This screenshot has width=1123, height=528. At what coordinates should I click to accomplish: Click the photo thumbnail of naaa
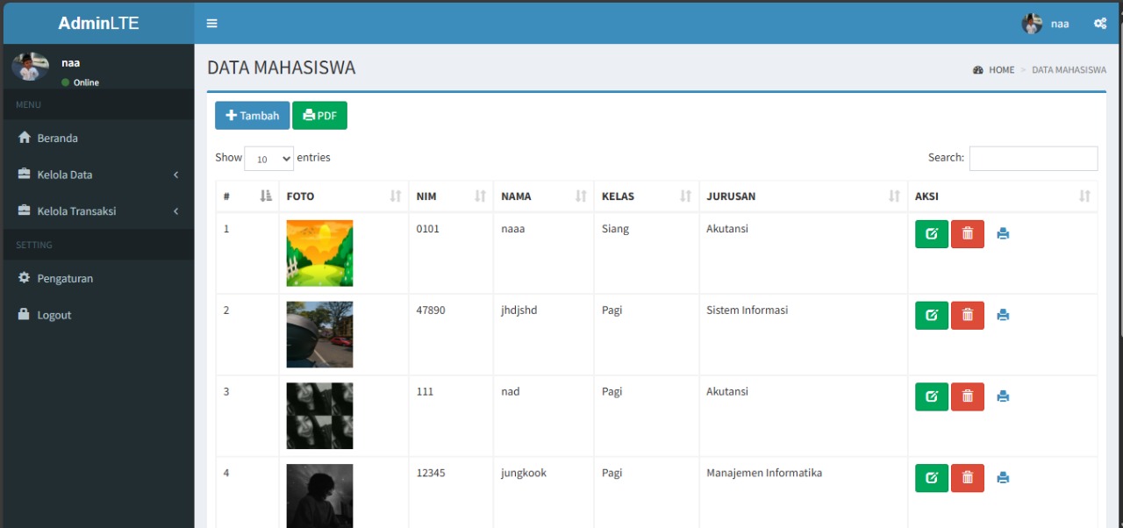point(319,253)
